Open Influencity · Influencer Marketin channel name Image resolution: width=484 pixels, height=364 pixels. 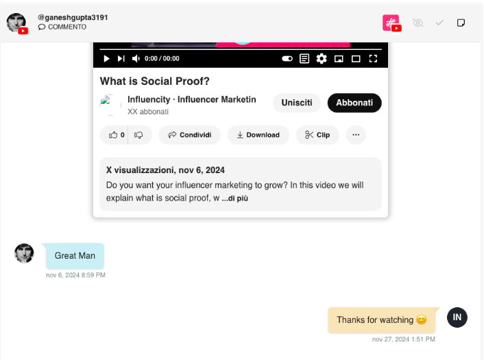(192, 99)
